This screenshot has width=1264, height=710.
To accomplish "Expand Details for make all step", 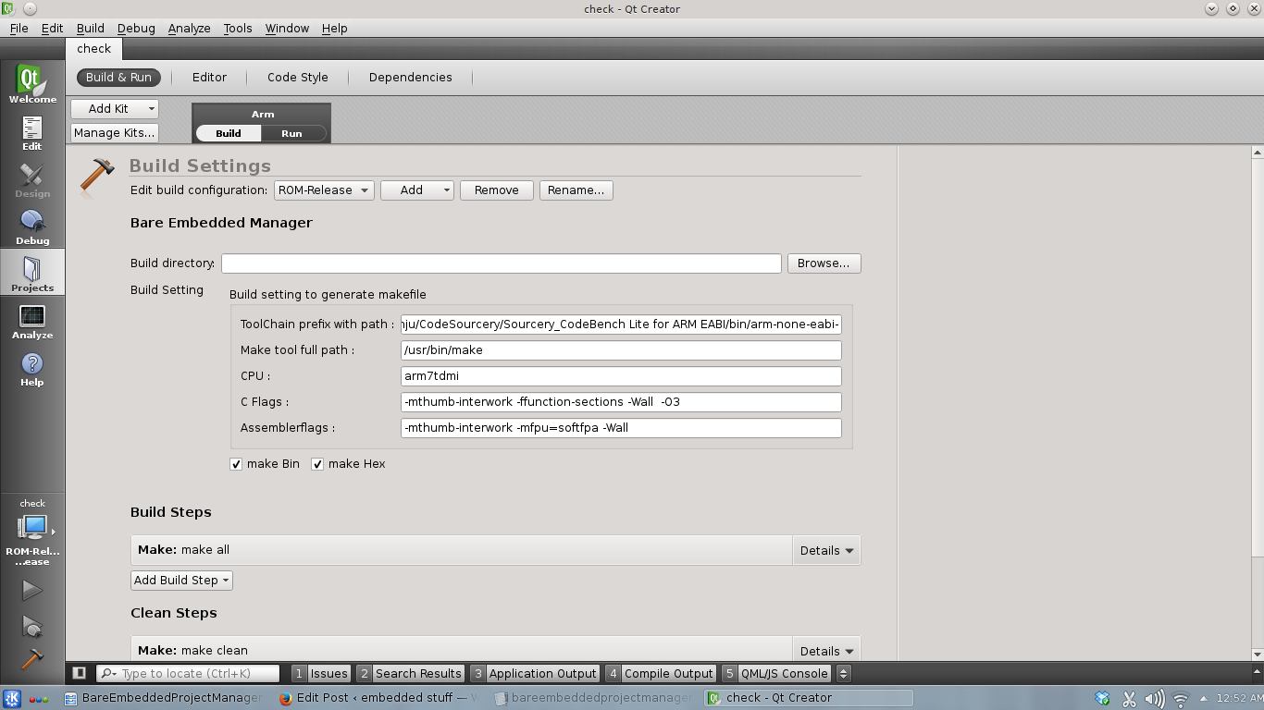I will tap(826, 550).
